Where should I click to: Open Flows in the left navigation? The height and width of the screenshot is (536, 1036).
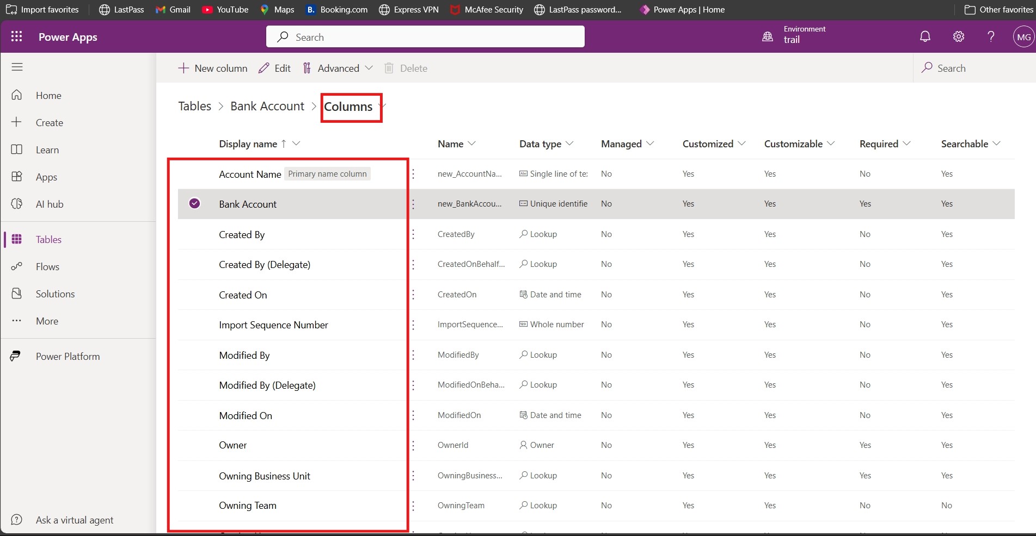coord(47,267)
